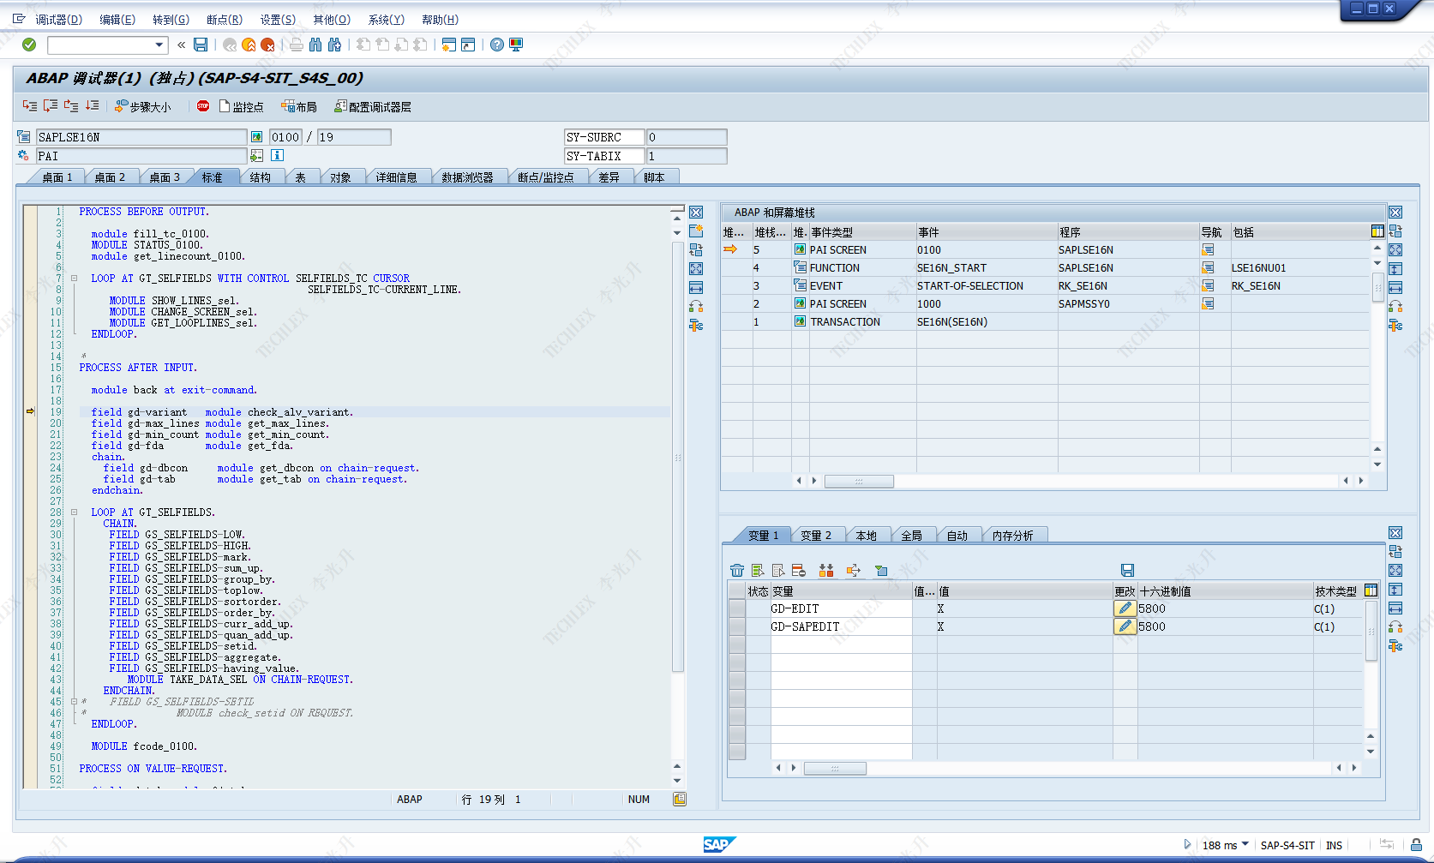The width and height of the screenshot is (1434, 863).
Task: Open the debugger (调试器) menu
Action: [58, 19]
